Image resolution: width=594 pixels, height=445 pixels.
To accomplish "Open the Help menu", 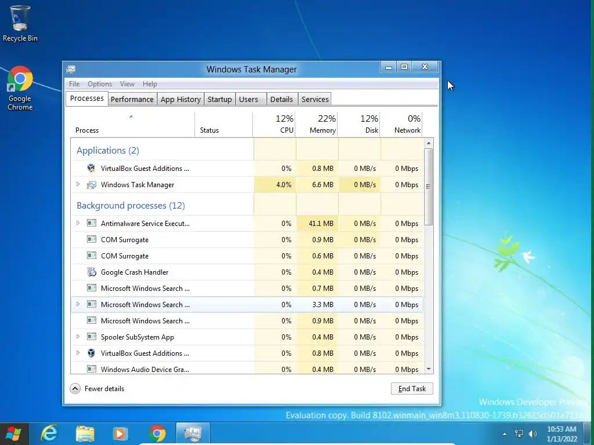I will (150, 84).
